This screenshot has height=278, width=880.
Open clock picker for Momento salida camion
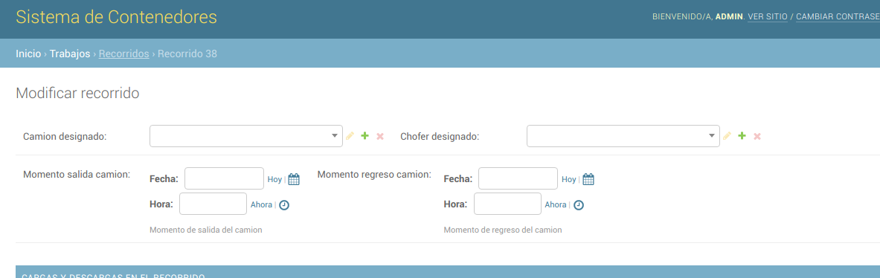[285, 205]
